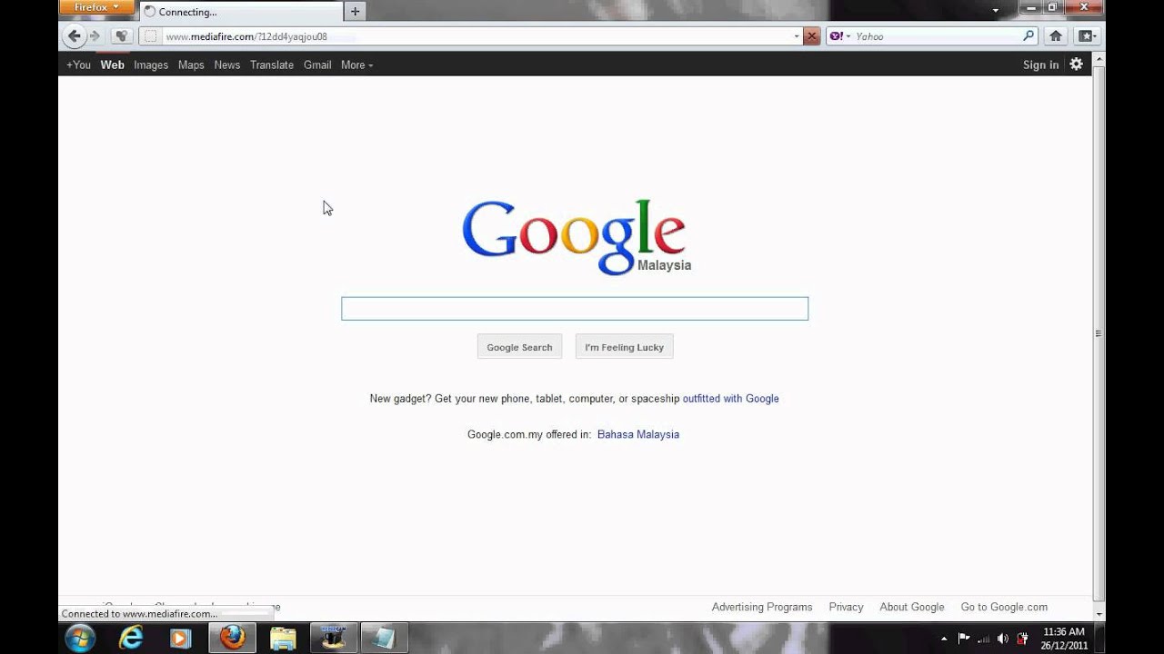Stop loading with the red X button
This screenshot has height=654, width=1164.
point(811,36)
